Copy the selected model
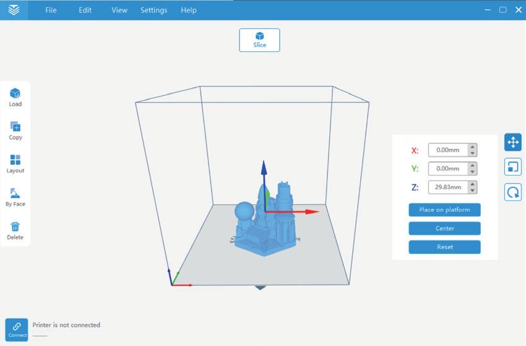The height and width of the screenshot is (346, 526). tap(15, 130)
